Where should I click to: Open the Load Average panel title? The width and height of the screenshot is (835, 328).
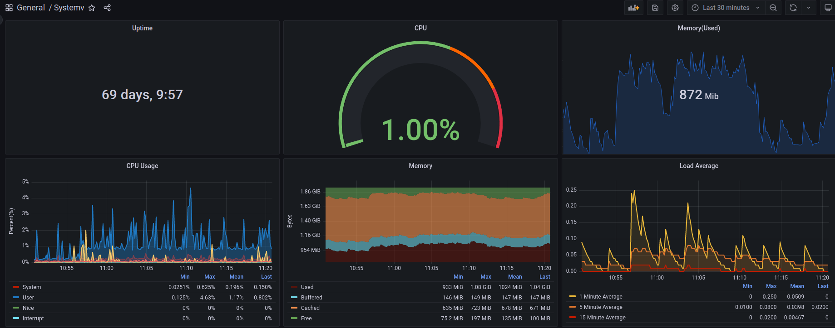coord(699,166)
